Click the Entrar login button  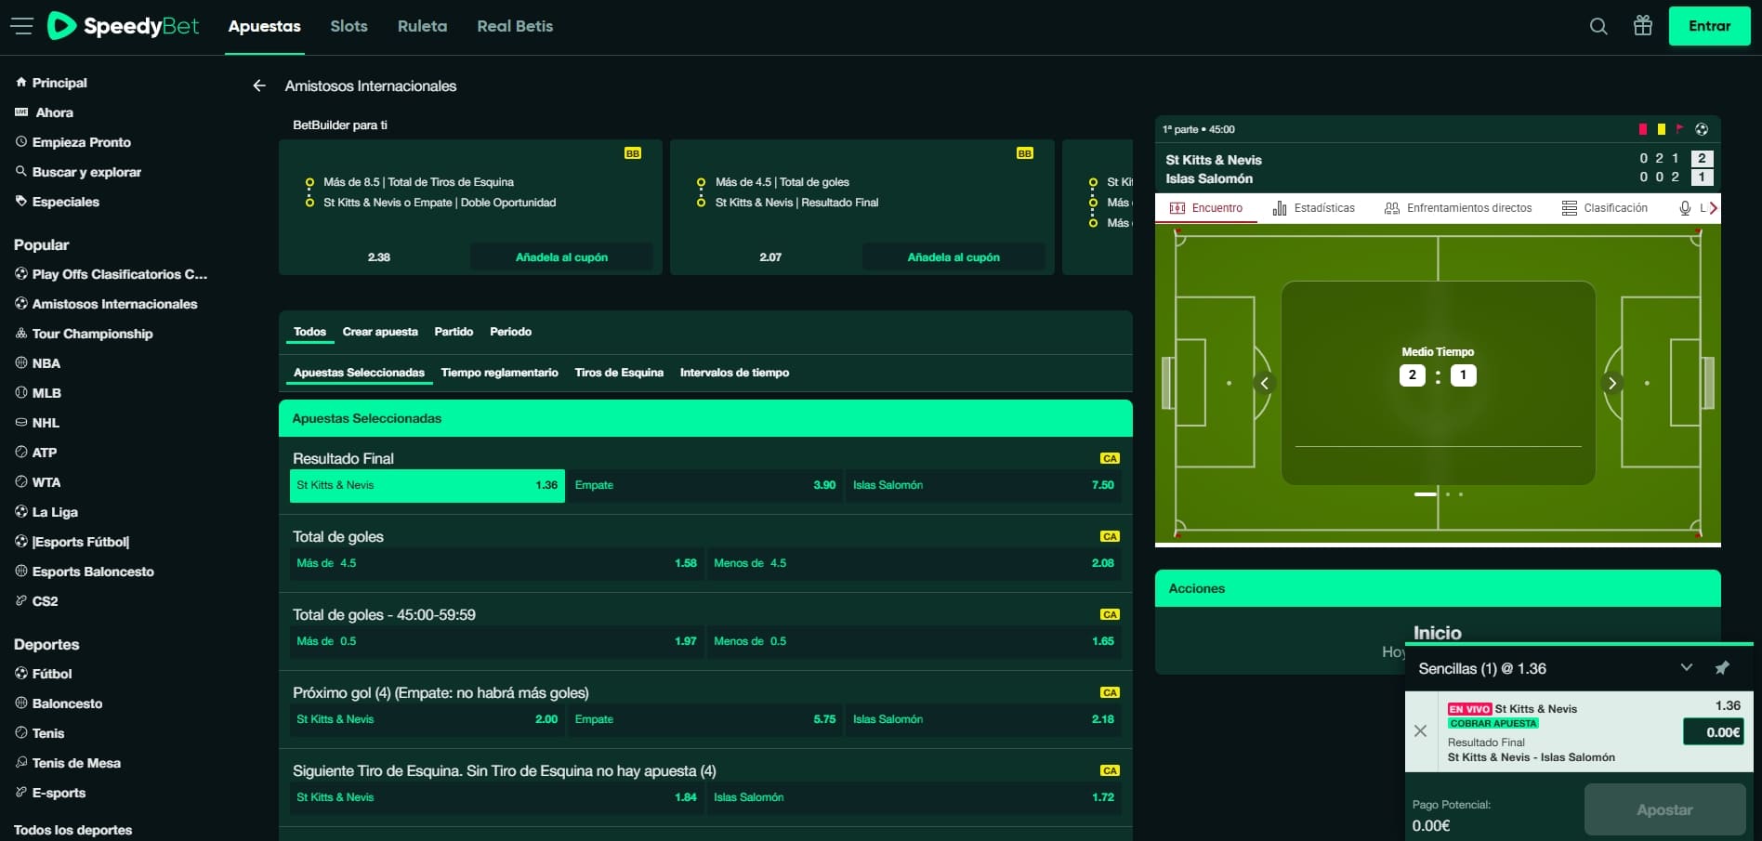(1709, 25)
